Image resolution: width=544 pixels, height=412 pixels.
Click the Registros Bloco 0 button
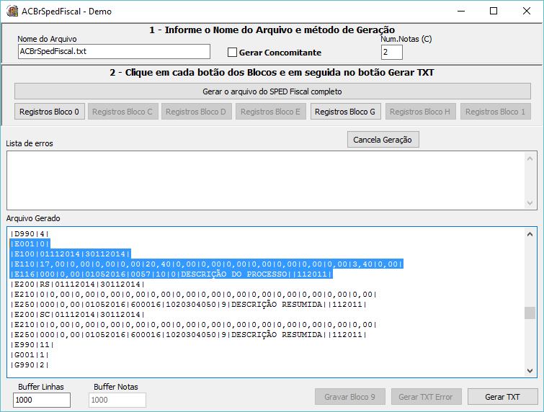point(49,112)
